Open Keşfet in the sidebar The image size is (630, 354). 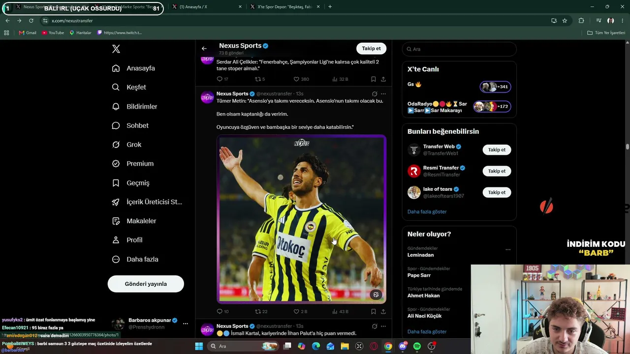(129, 87)
